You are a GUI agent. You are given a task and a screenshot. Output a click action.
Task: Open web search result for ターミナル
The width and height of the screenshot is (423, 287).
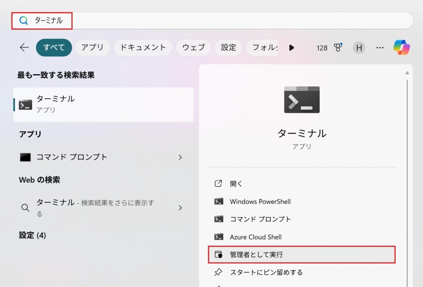[103, 208]
